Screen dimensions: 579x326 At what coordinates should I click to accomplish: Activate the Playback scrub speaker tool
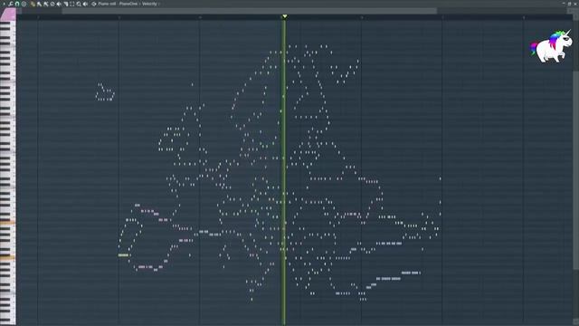85,4
